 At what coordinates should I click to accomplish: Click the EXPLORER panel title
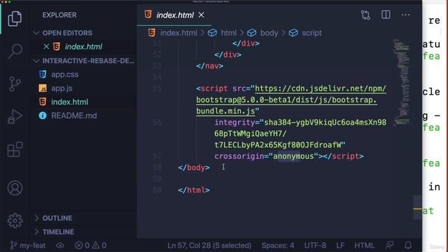(59, 15)
